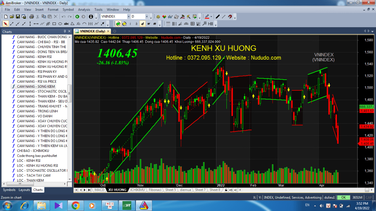Click the Save file toolbar icon
The width and height of the screenshot is (376, 211).
(17, 17)
